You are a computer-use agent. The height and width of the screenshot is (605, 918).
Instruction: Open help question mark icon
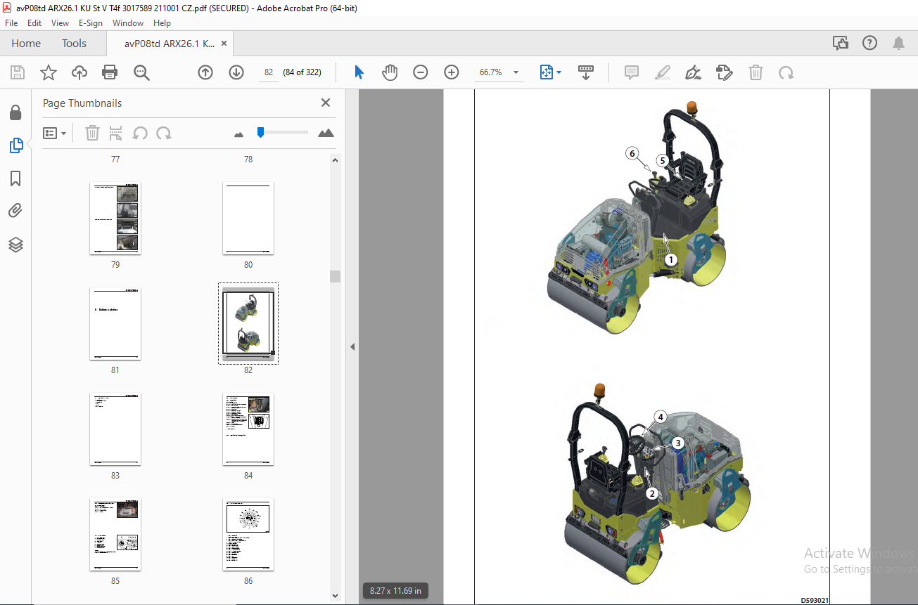pyautogui.click(x=869, y=43)
